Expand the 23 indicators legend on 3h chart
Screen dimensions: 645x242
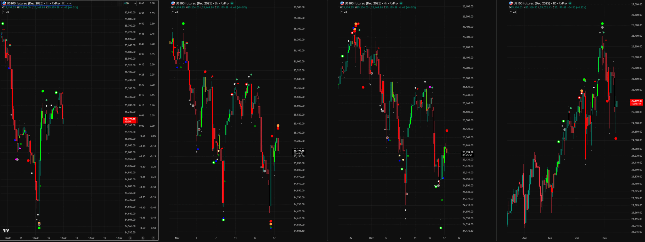(x=175, y=12)
